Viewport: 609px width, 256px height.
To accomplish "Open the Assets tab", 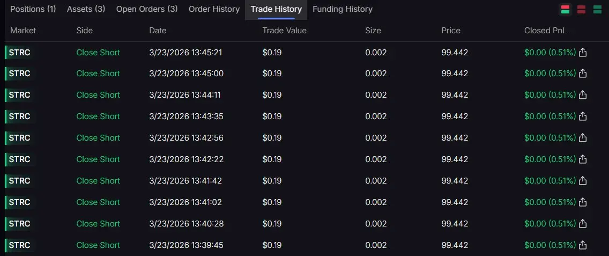I will tap(86, 9).
